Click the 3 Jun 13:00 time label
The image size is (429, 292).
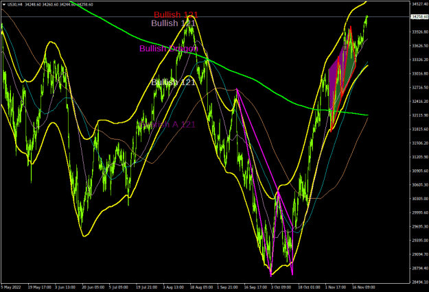tap(65, 287)
